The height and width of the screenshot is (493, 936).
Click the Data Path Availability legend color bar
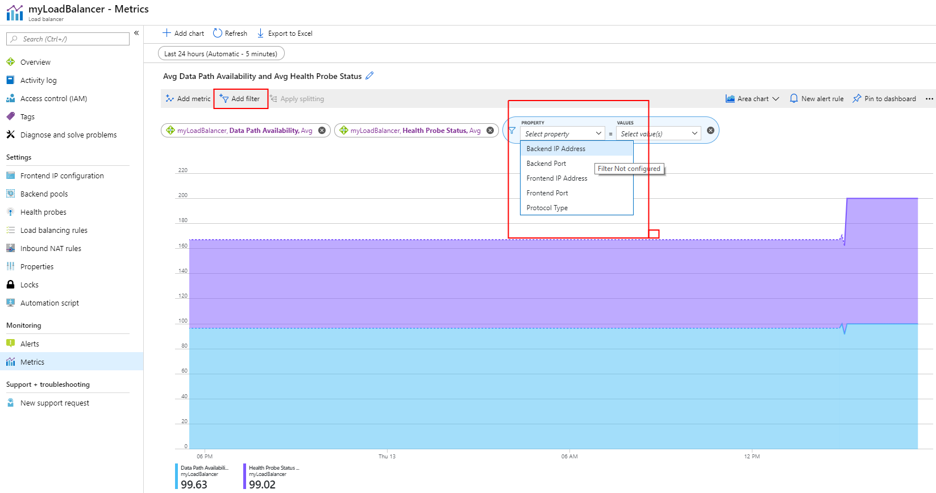[177, 477]
